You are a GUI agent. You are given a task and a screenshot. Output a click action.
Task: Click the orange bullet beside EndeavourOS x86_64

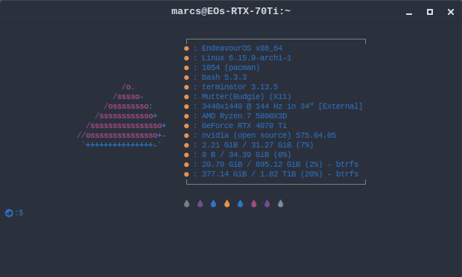tap(186, 48)
